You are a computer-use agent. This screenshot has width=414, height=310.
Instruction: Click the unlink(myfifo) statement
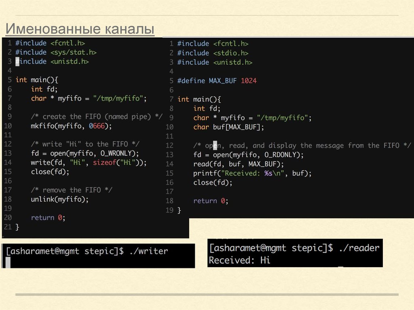point(59,199)
